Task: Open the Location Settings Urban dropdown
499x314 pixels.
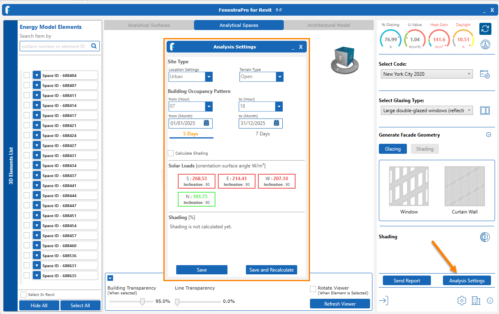Action: point(208,76)
